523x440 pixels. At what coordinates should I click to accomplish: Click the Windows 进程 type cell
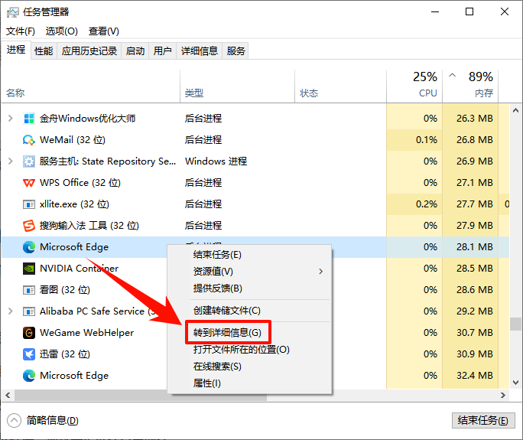point(216,161)
